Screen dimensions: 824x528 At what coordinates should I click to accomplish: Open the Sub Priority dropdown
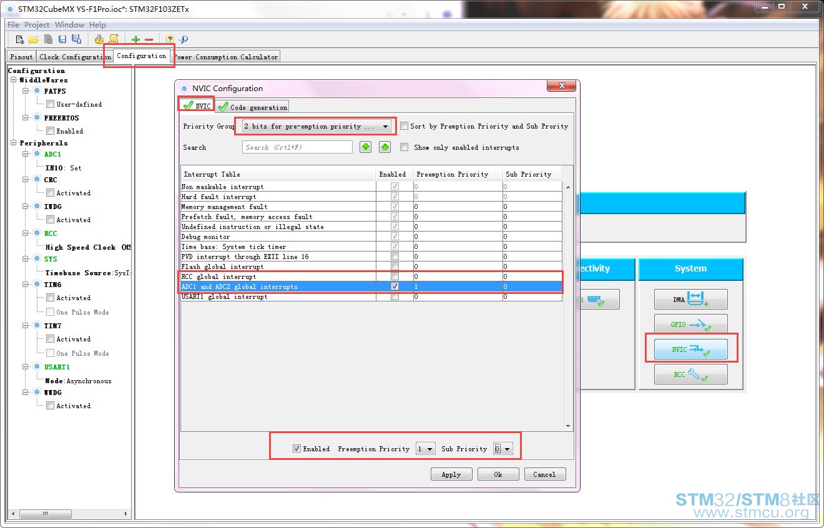[503, 449]
